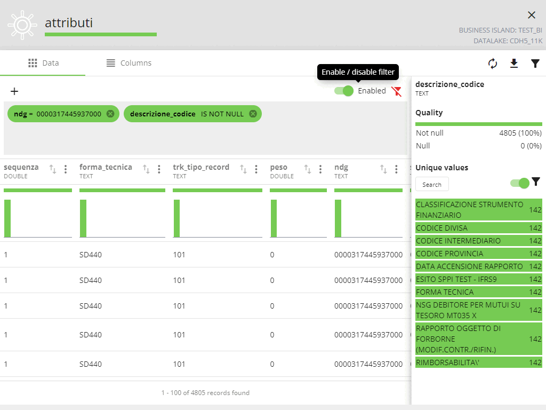
Task: Sort the sequenza column
Action: coord(53,169)
